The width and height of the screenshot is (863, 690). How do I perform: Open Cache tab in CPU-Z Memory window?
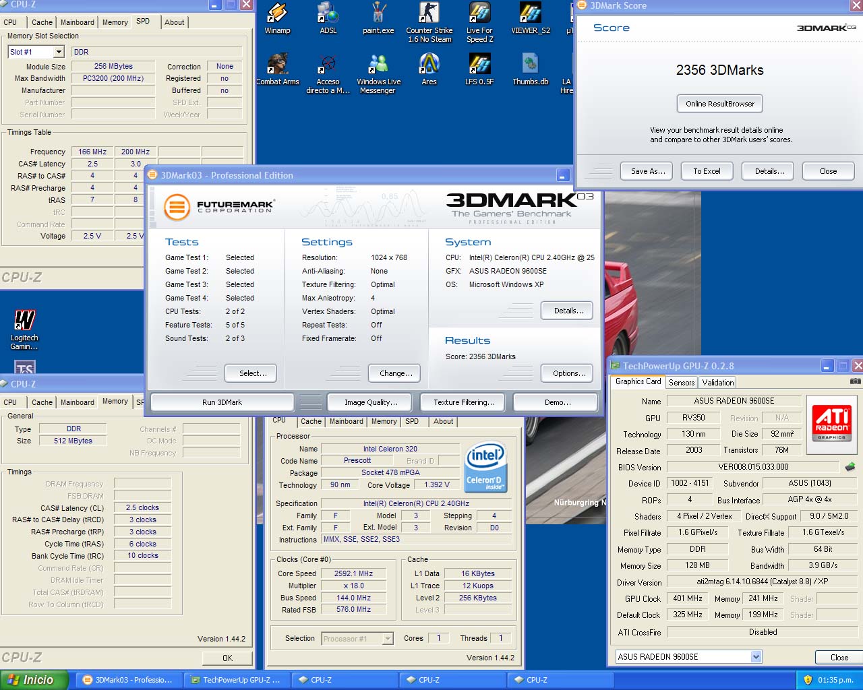[42, 402]
